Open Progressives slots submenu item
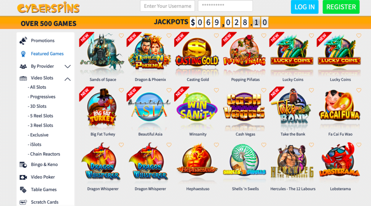This screenshot has width=371, height=206. 42,97
